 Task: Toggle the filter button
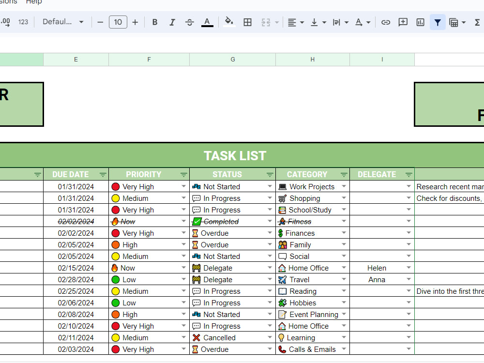coord(438,22)
